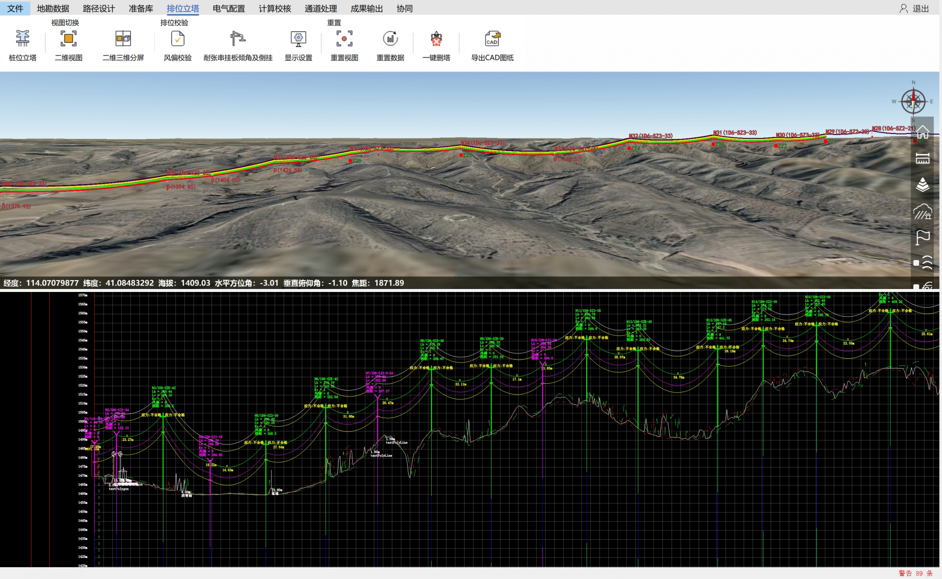Click the flag marker icon
This screenshot has width=942, height=579.
922,237
